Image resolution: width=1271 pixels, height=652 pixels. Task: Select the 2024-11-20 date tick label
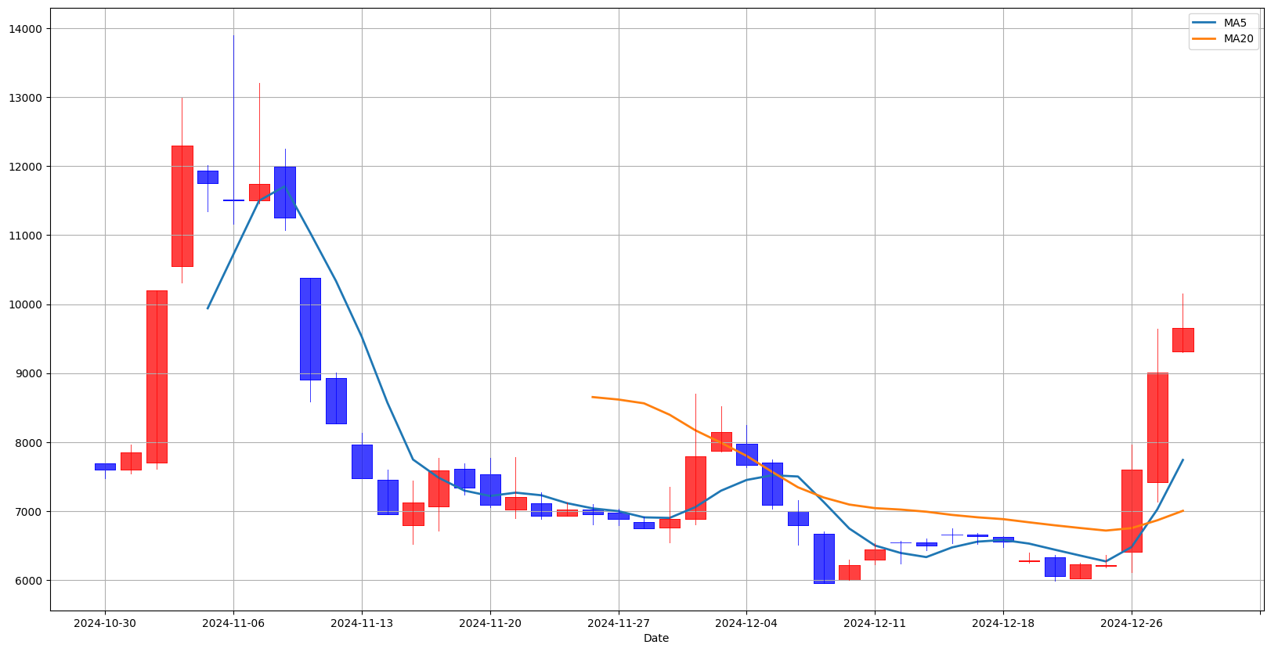(489, 623)
